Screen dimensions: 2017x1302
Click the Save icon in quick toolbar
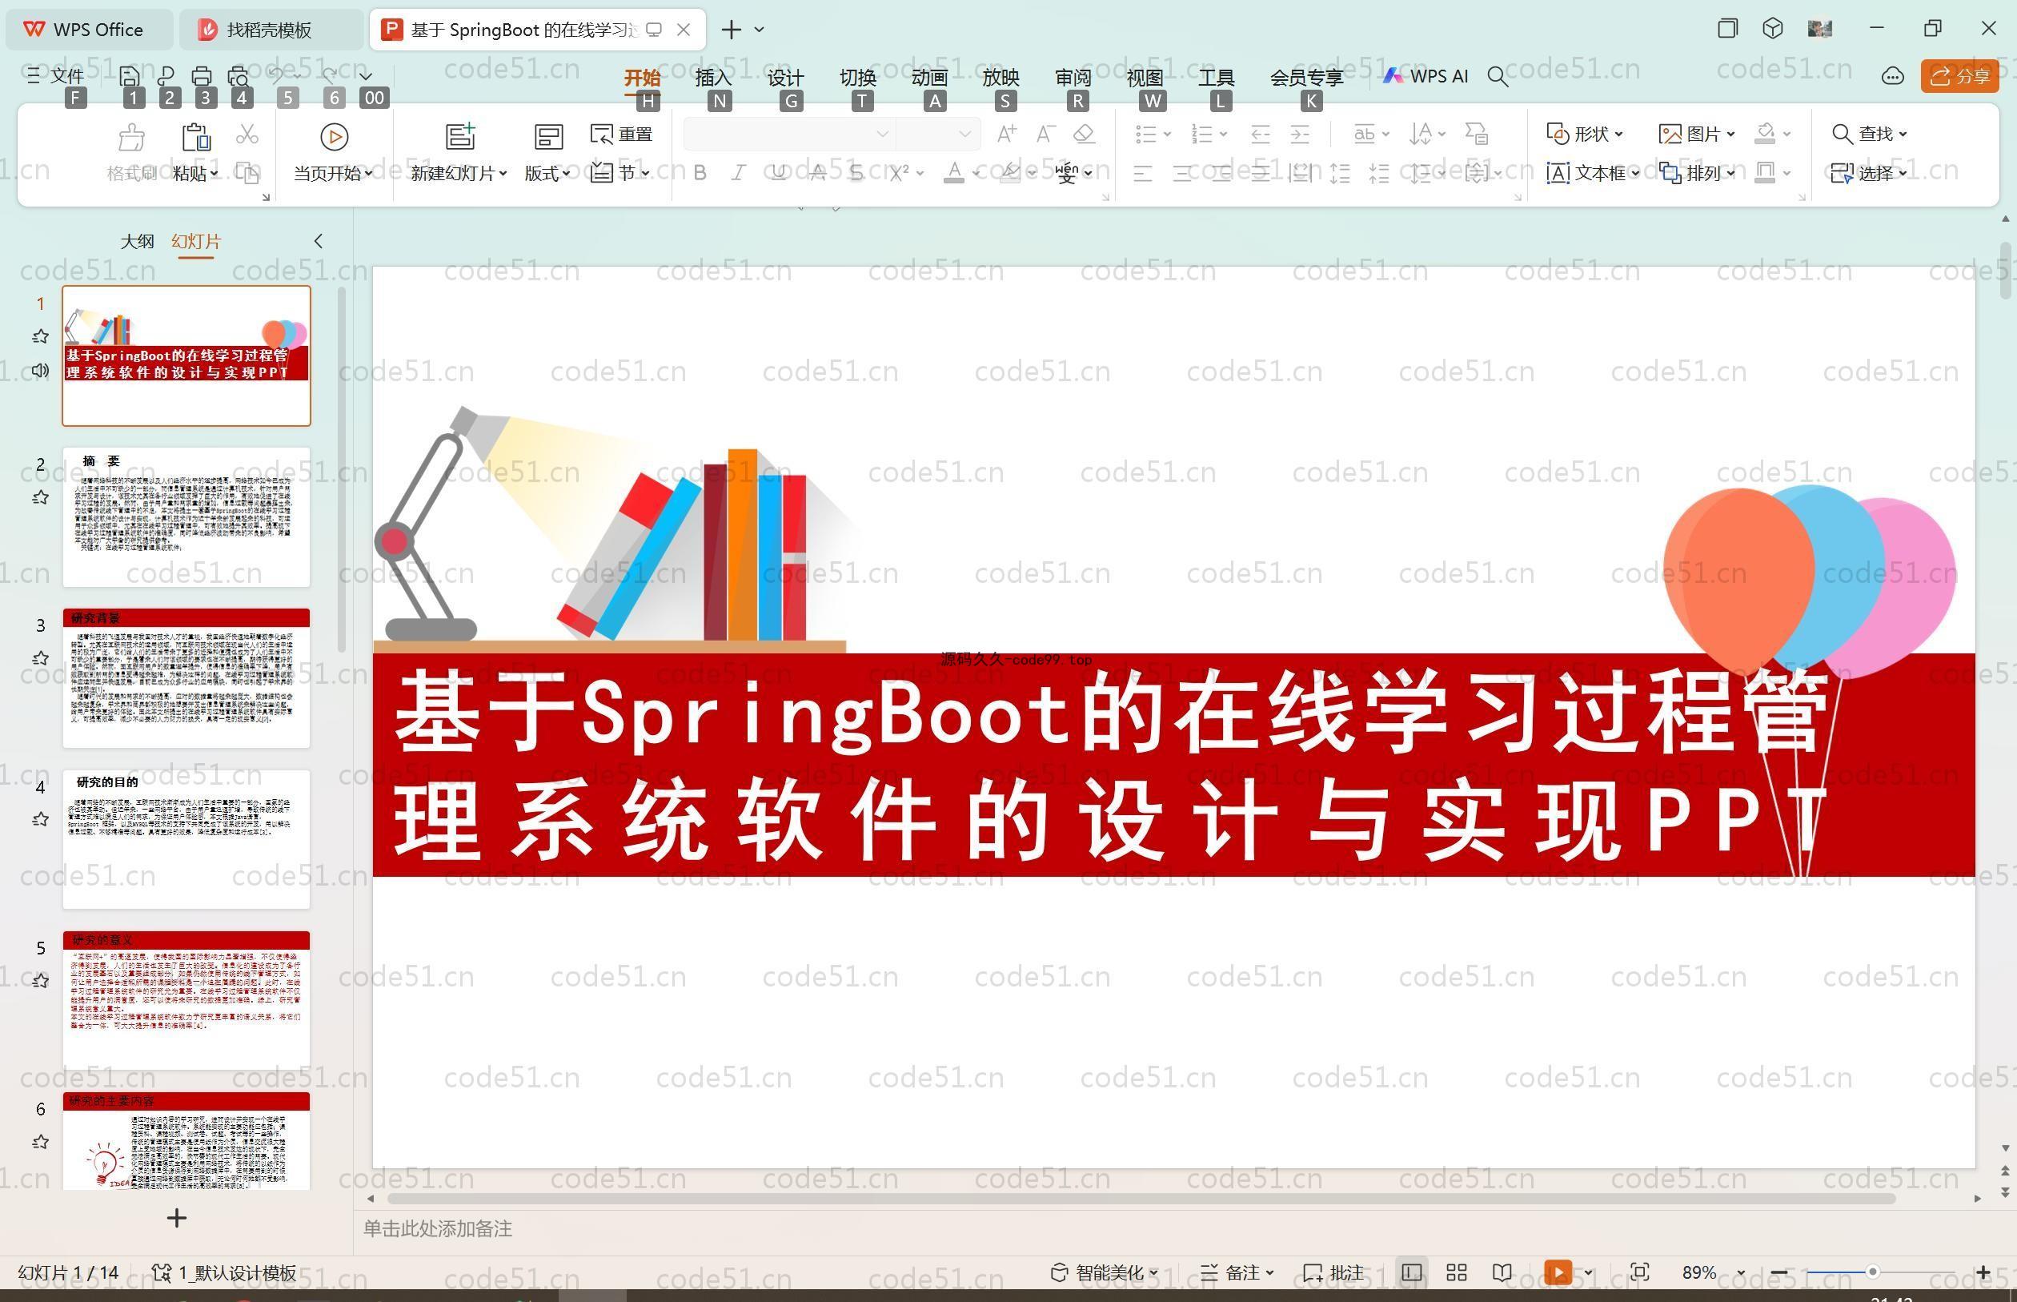(x=130, y=76)
